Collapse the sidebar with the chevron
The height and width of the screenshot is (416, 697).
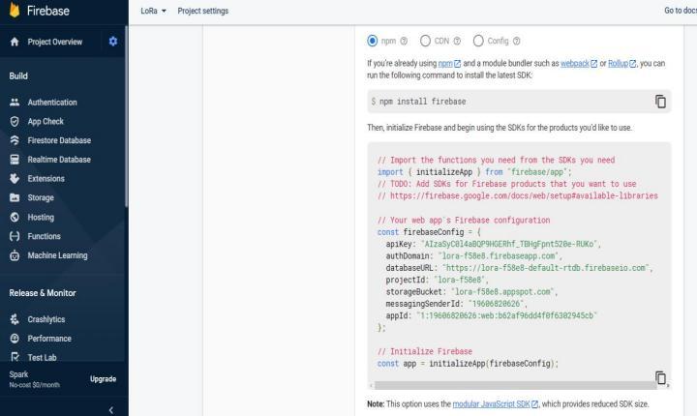coord(110,410)
